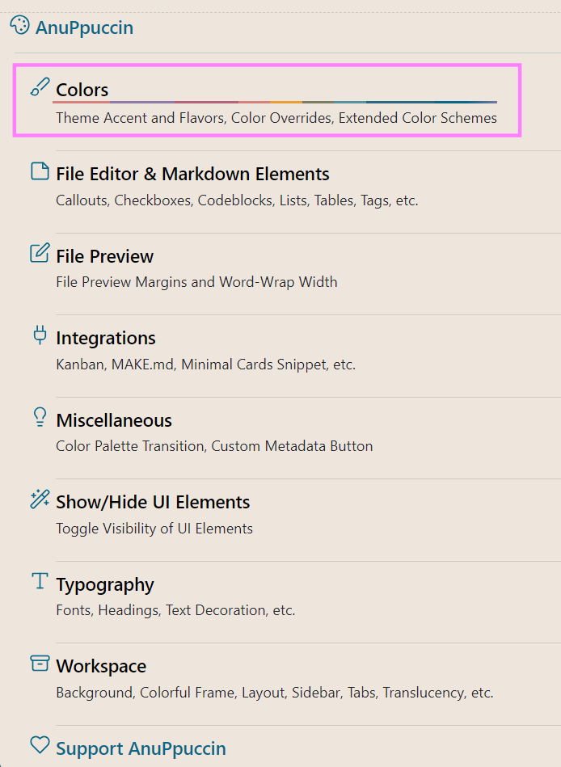Viewport: 561px width, 767px height.
Task: Click 'Fonts, Headings, Text Decoration' text
Action: pos(161,610)
